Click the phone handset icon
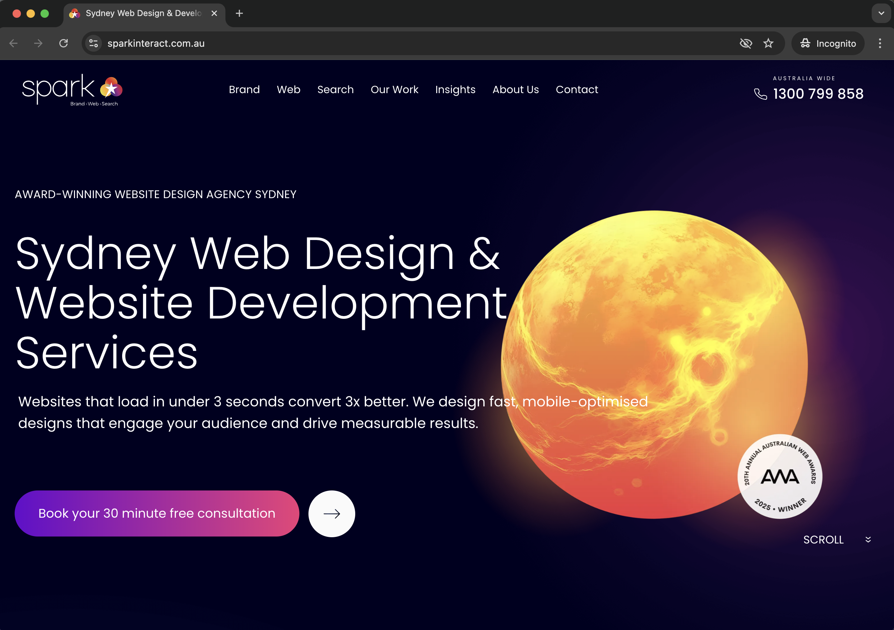The image size is (894, 630). [760, 94]
